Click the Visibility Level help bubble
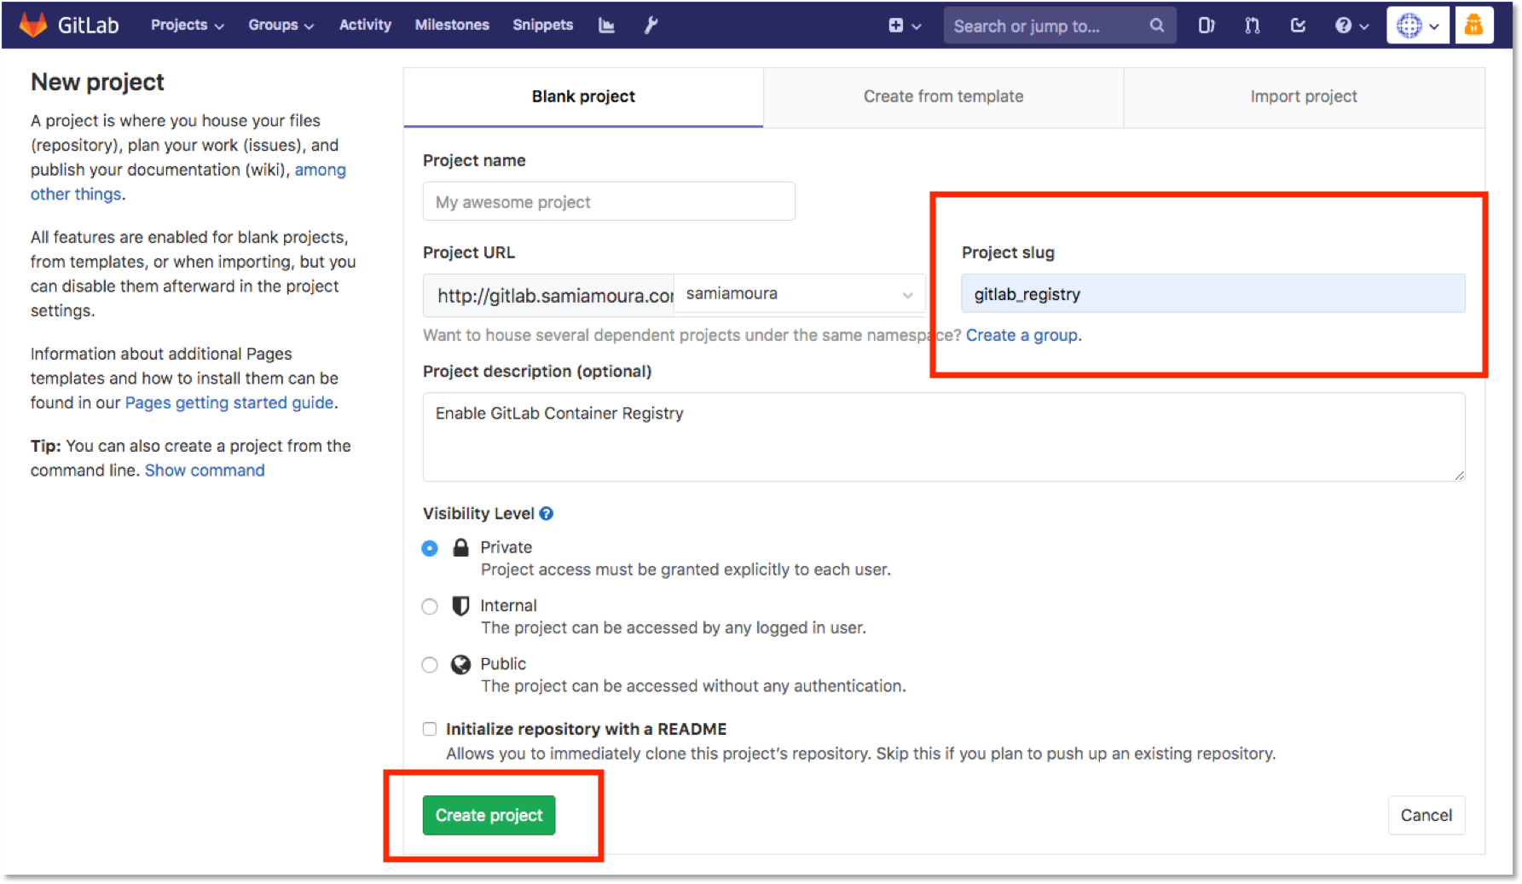The height and width of the screenshot is (884, 1522). tap(546, 513)
